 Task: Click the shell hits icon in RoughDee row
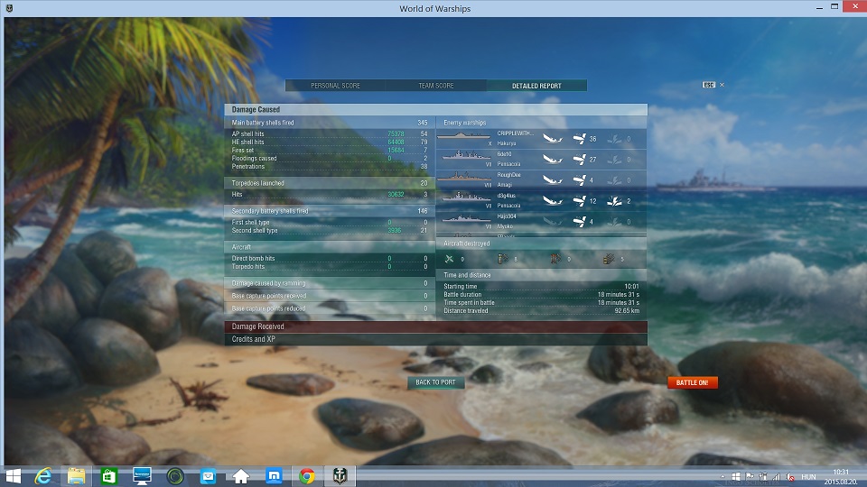(579, 180)
